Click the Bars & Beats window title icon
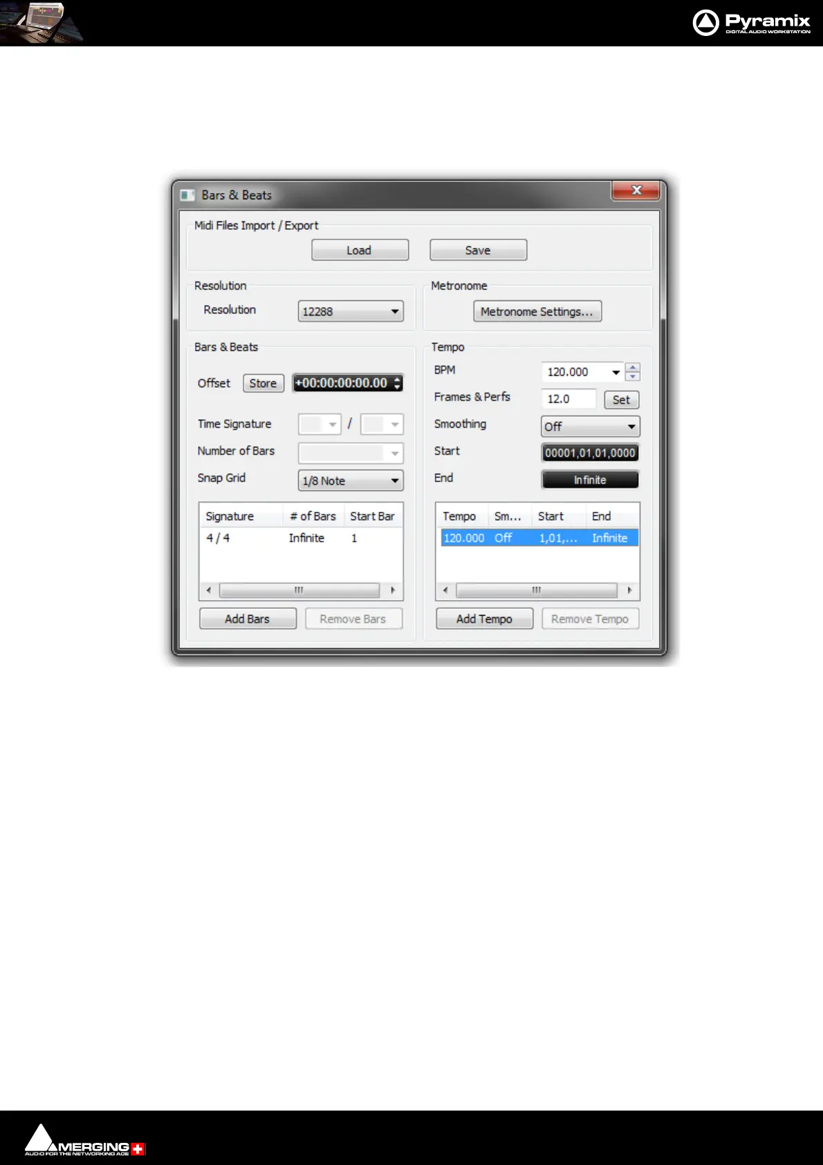 pos(187,195)
